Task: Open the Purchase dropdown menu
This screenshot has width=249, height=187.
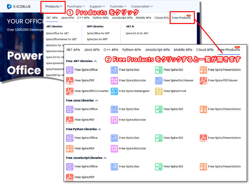Action: (76, 7)
